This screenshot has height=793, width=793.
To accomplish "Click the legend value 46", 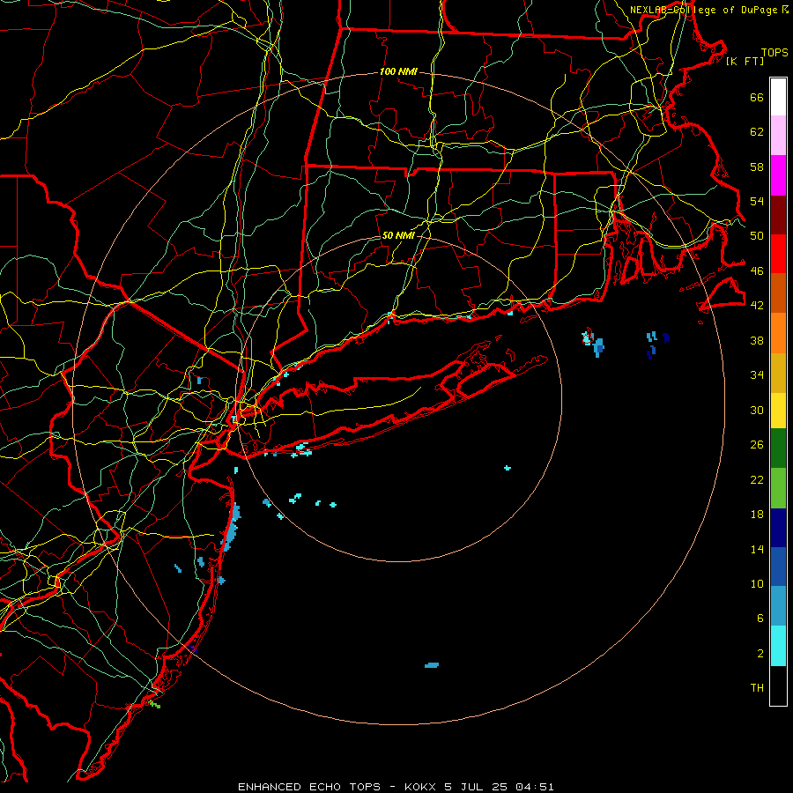I will point(757,271).
